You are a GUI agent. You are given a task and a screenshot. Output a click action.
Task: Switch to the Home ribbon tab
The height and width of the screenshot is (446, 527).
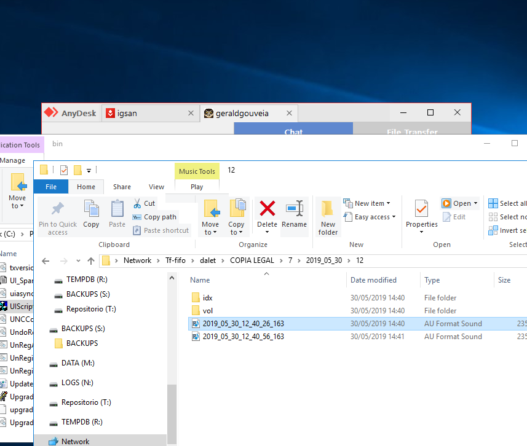coord(86,187)
